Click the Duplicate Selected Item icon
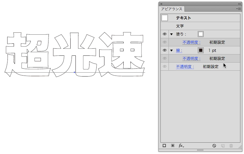The image size is (244, 154). click(223, 146)
